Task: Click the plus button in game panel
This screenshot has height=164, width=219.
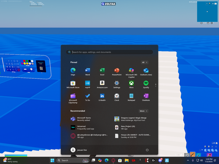Action: tap(31, 69)
